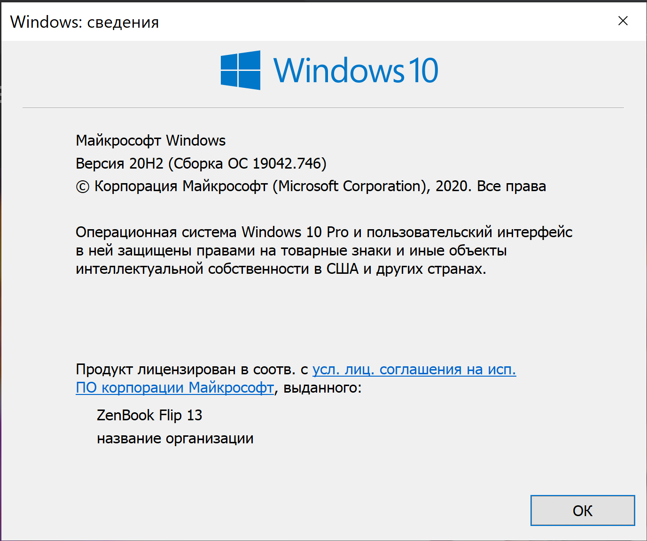
Task: Click the OK button
Action: 583,510
